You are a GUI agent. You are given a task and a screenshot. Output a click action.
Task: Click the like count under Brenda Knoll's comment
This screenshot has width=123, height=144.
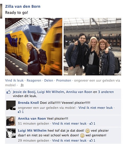(x=21, y=112)
